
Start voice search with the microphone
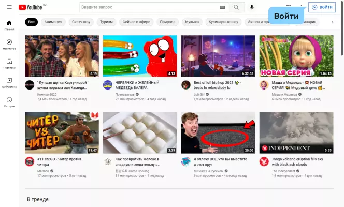tap(252, 7)
